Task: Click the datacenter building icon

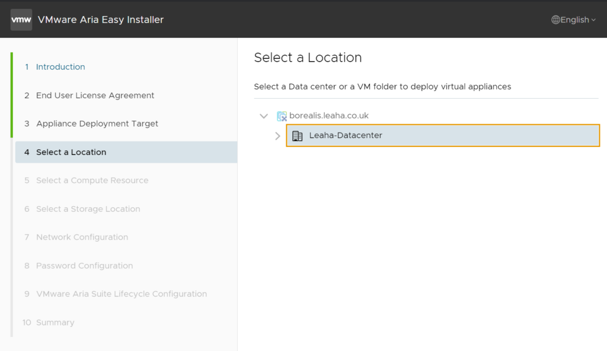Action: [x=298, y=136]
